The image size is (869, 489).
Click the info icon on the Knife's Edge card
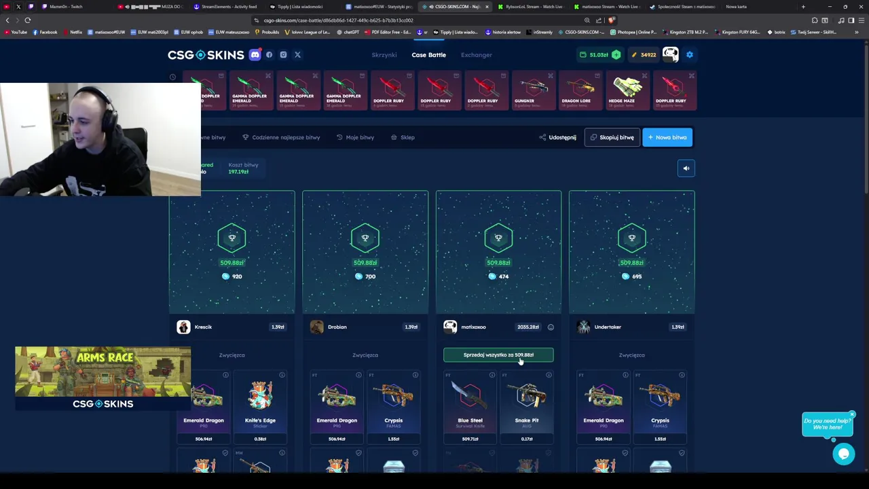pos(282,375)
